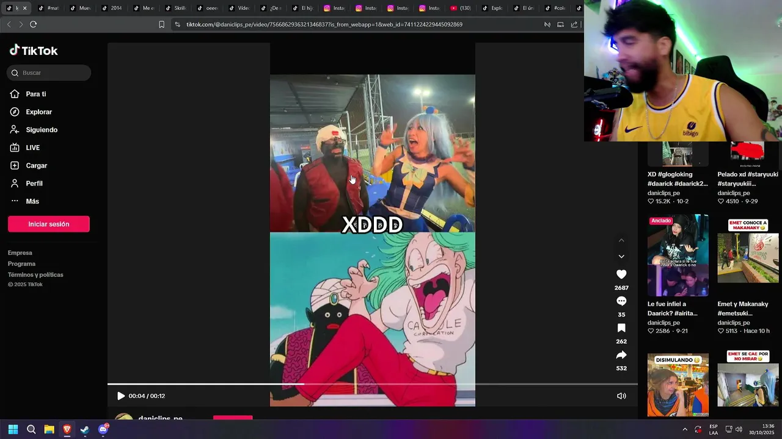782x439 pixels.
Task: Click Brave browser taskbar icon
Action: point(67,429)
